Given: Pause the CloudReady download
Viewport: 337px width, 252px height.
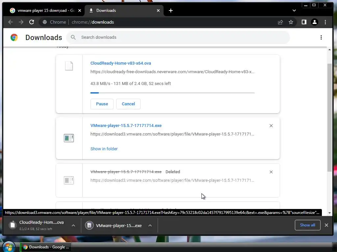Looking at the screenshot, I should click(x=102, y=104).
